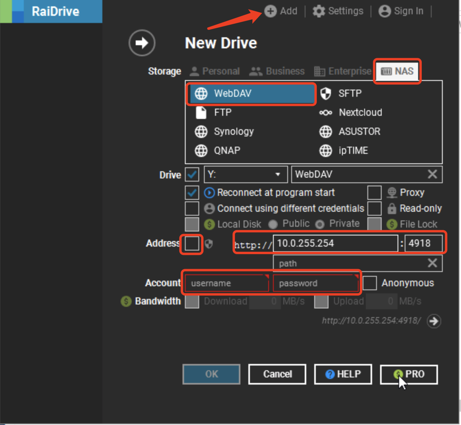
Task: Click the Cancel button
Action: [x=277, y=374]
